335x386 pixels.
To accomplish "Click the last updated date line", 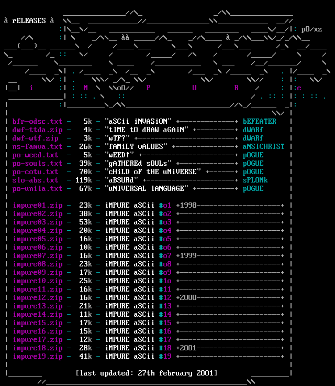I will tap(146, 373).
